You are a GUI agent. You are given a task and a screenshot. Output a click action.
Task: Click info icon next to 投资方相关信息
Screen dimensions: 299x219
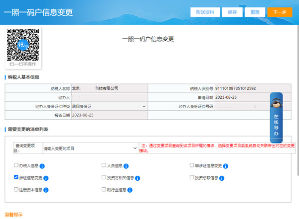pyautogui.click(x=138, y=178)
